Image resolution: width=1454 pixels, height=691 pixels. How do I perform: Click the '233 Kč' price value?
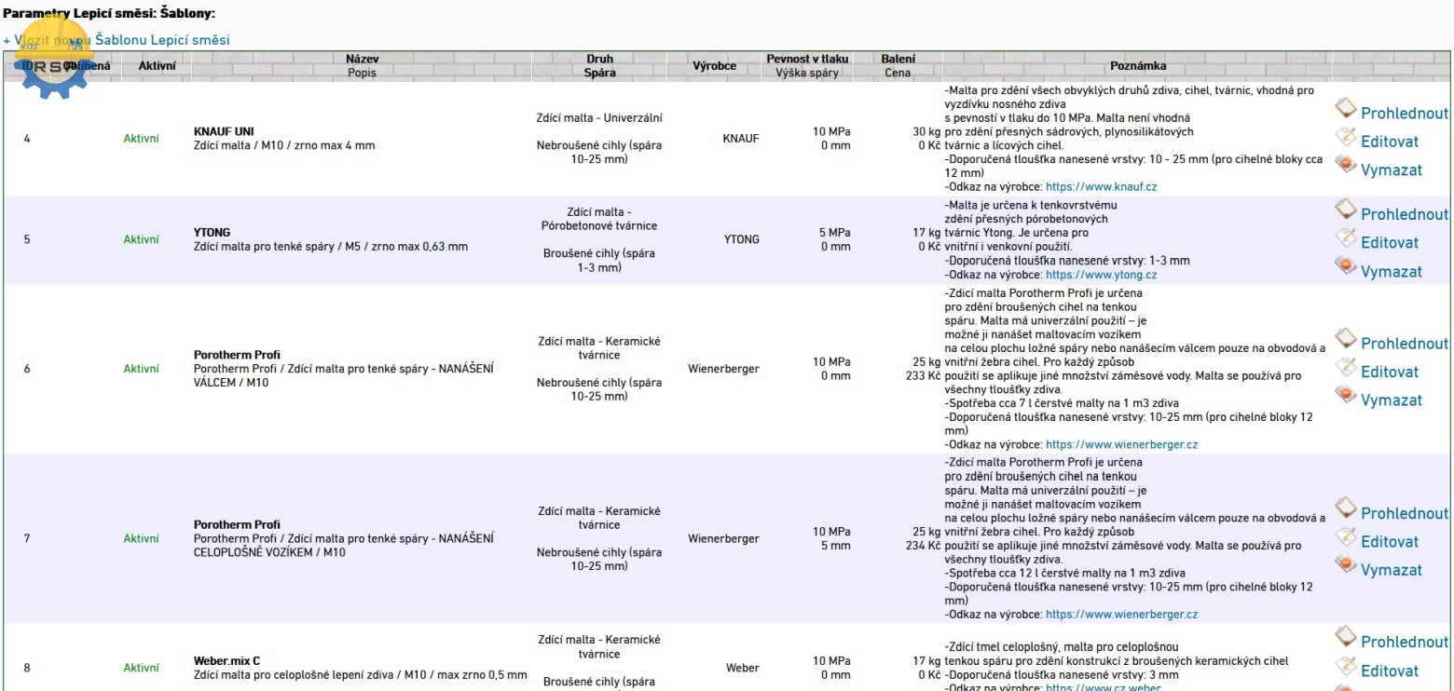pyautogui.click(x=924, y=375)
